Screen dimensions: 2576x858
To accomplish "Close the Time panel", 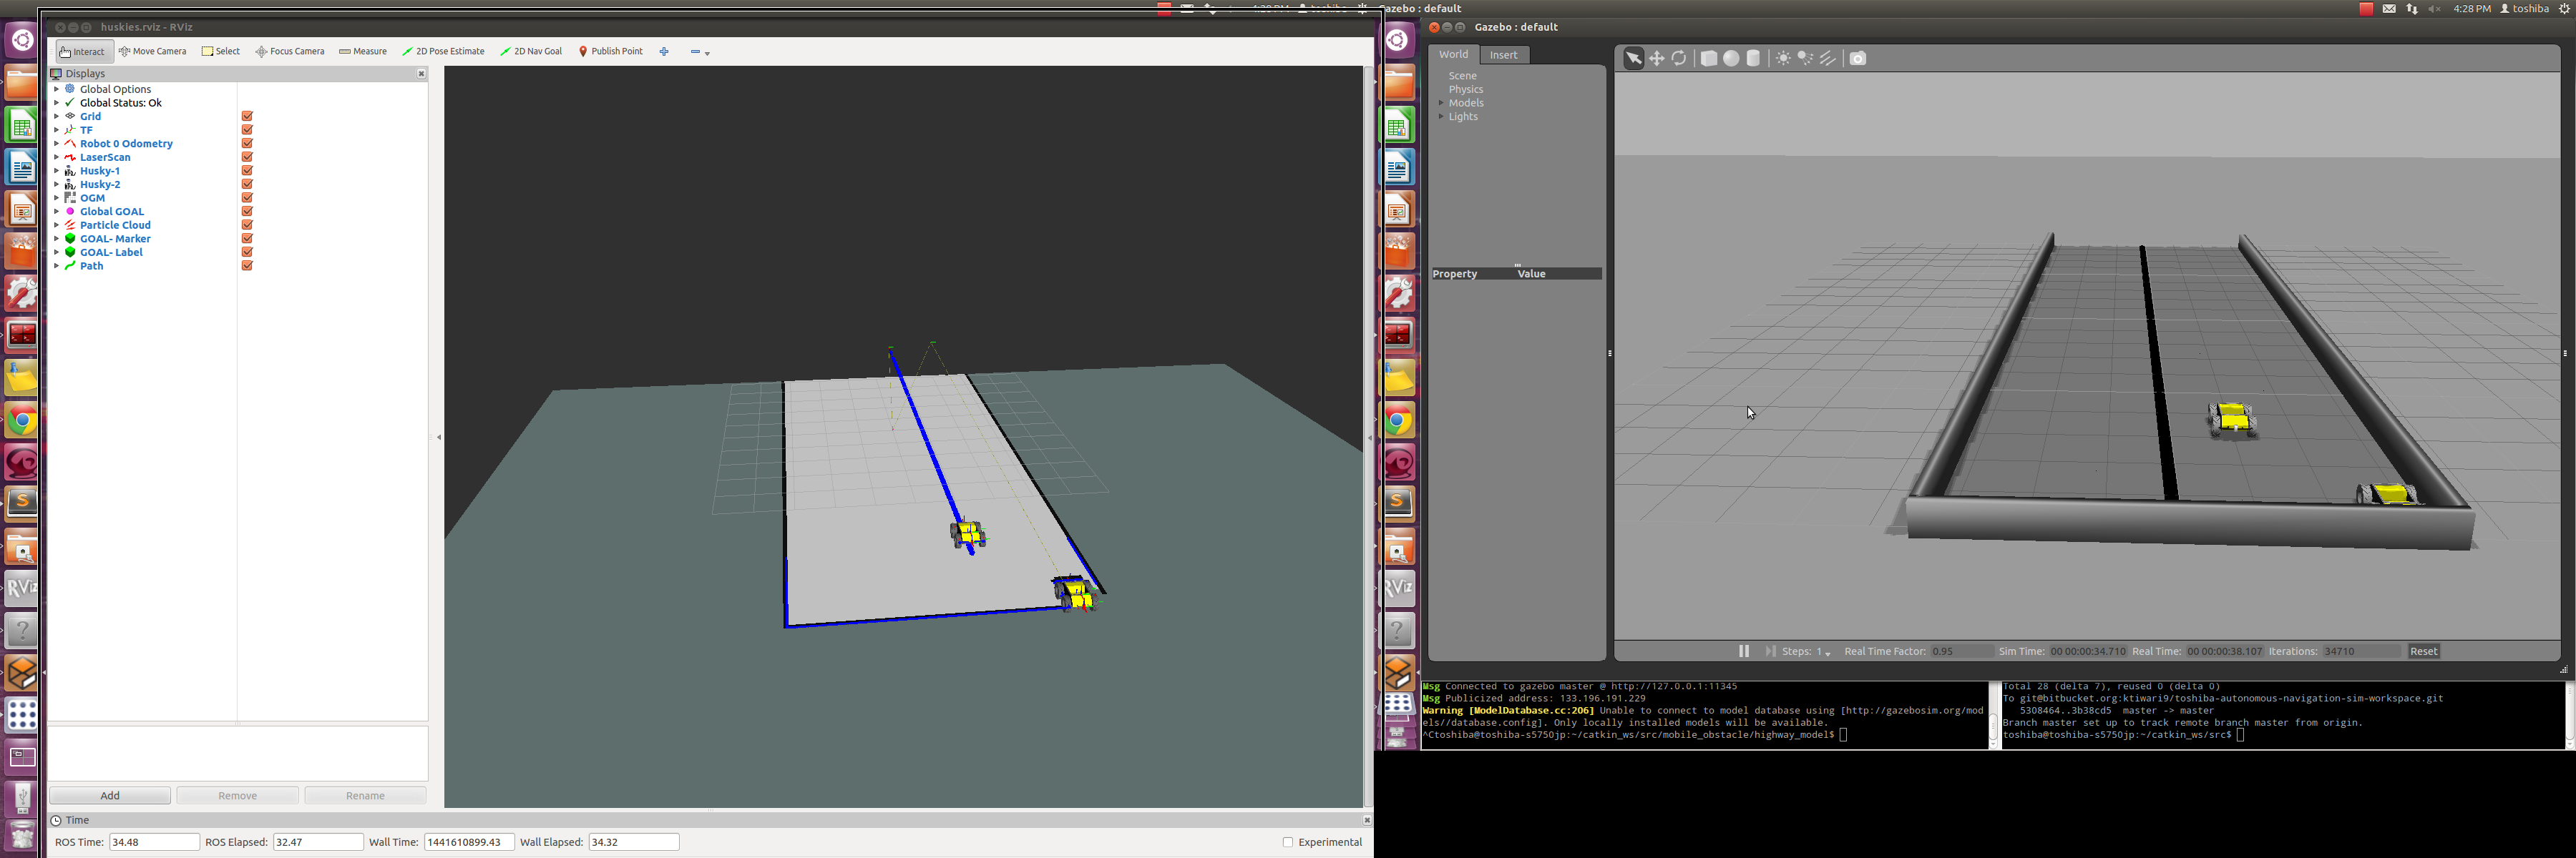I will 1366,820.
